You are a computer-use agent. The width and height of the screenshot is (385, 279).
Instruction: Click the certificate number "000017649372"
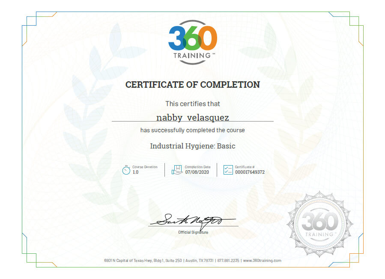(x=250, y=172)
